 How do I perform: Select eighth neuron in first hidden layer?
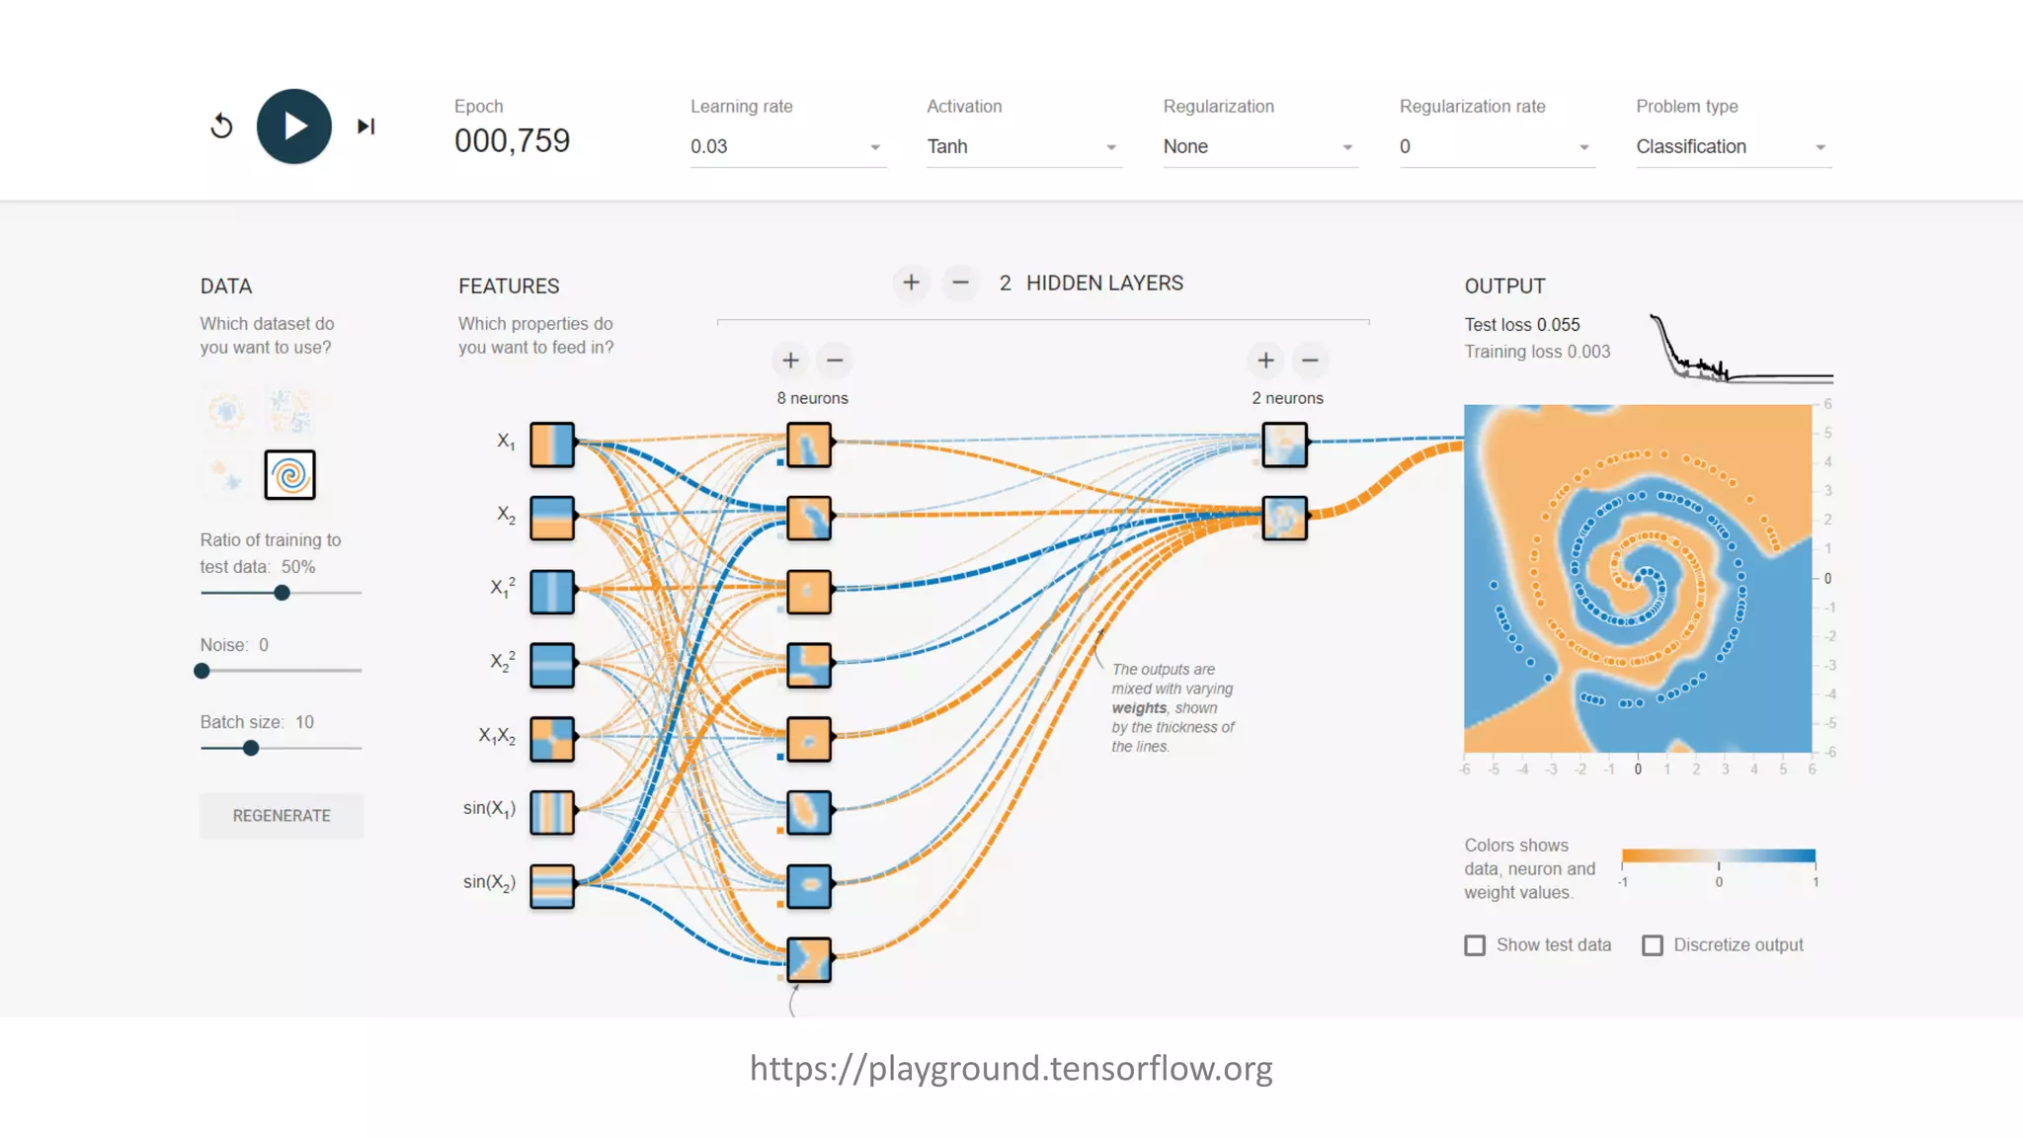point(809,959)
